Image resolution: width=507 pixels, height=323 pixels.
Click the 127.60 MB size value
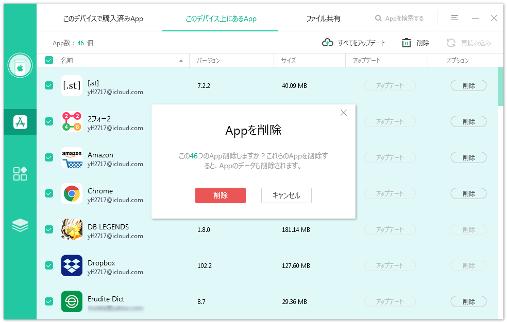(x=296, y=266)
